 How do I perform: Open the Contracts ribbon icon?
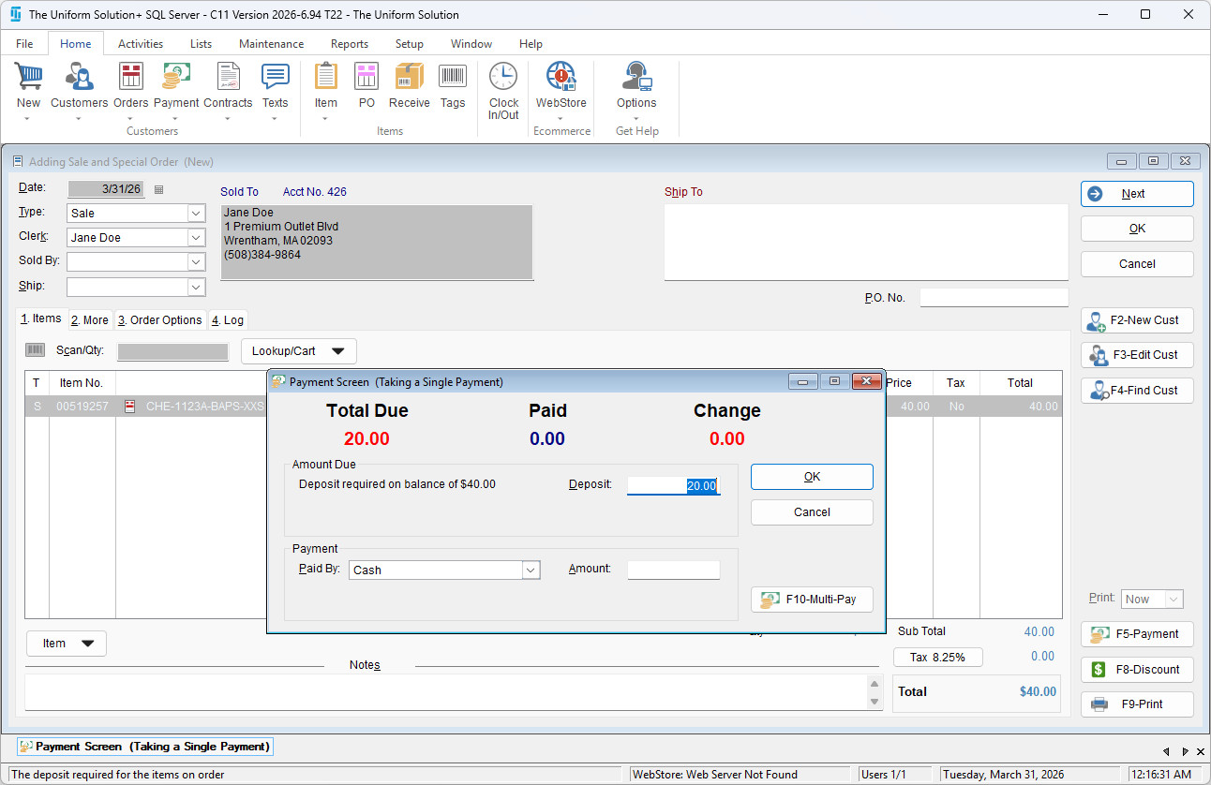coord(228,79)
